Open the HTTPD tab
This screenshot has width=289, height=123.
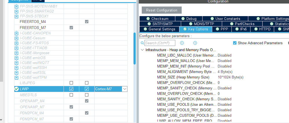coord(262,29)
